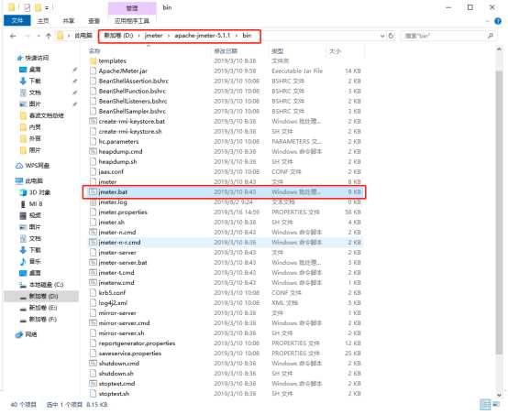508x414 pixels.
Task: Switch to large icons view in status bar
Action: click(x=496, y=404)
